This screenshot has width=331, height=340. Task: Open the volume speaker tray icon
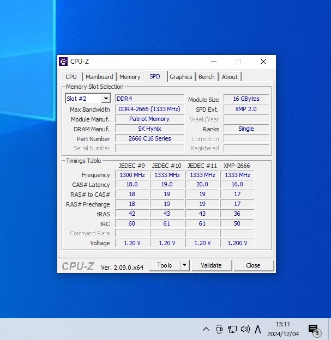[245, 329]
